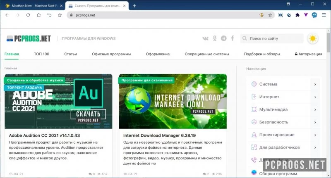Click the Программы для скачивания category tag

coord(147,80)
